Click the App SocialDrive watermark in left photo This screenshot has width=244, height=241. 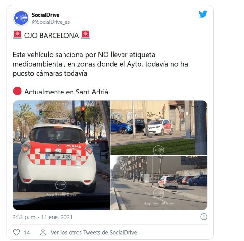61,194
